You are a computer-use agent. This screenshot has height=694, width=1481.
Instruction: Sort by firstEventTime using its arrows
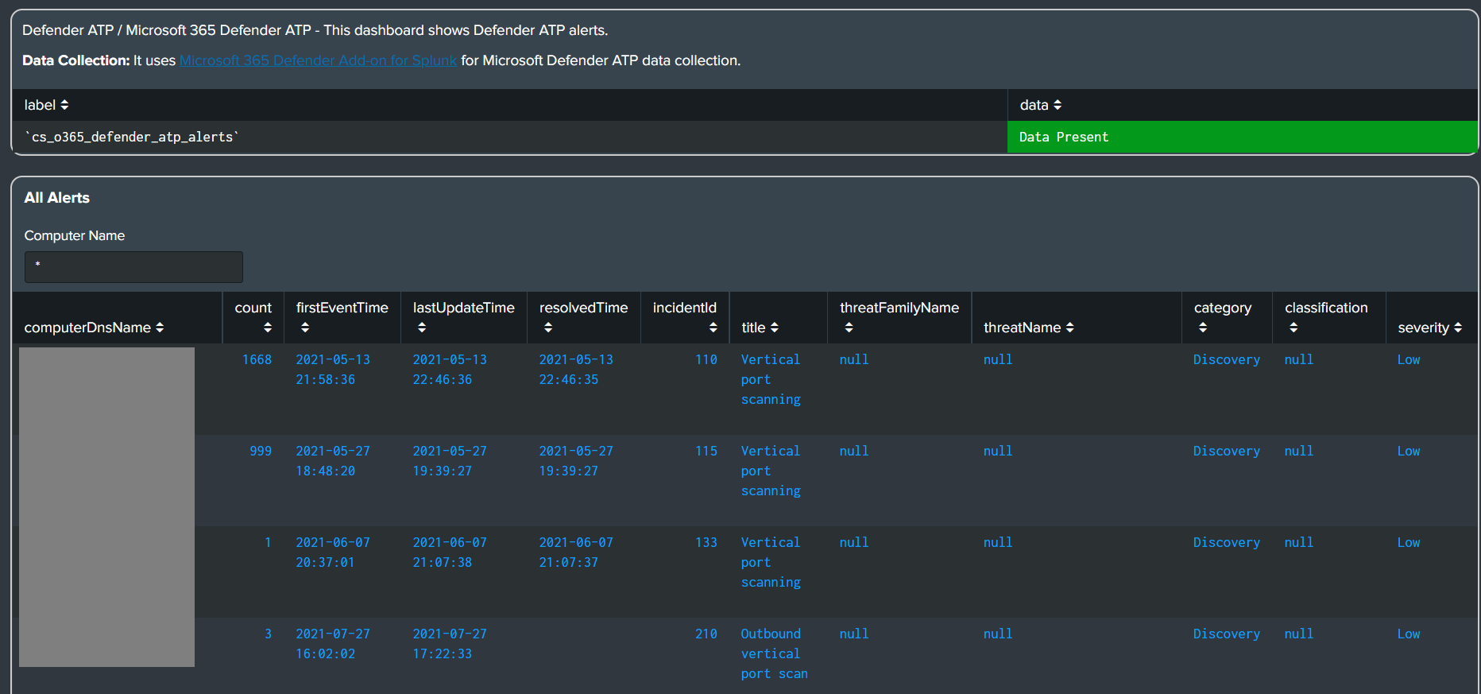[x=305, y=328]
